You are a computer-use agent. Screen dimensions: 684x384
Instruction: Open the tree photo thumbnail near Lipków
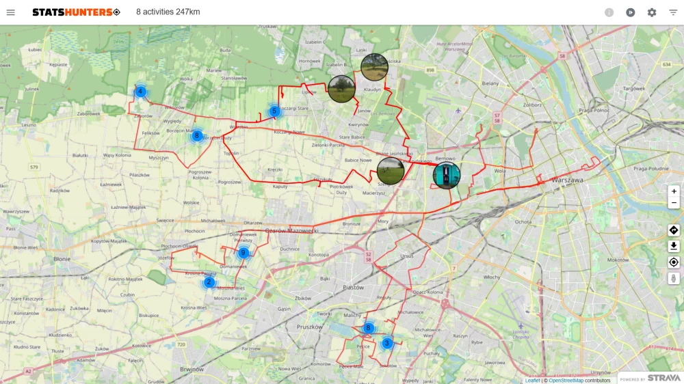[x=341, y=89]
